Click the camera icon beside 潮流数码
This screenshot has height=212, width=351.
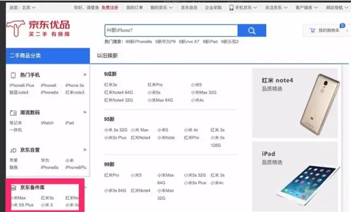click(x=13, y=112)
